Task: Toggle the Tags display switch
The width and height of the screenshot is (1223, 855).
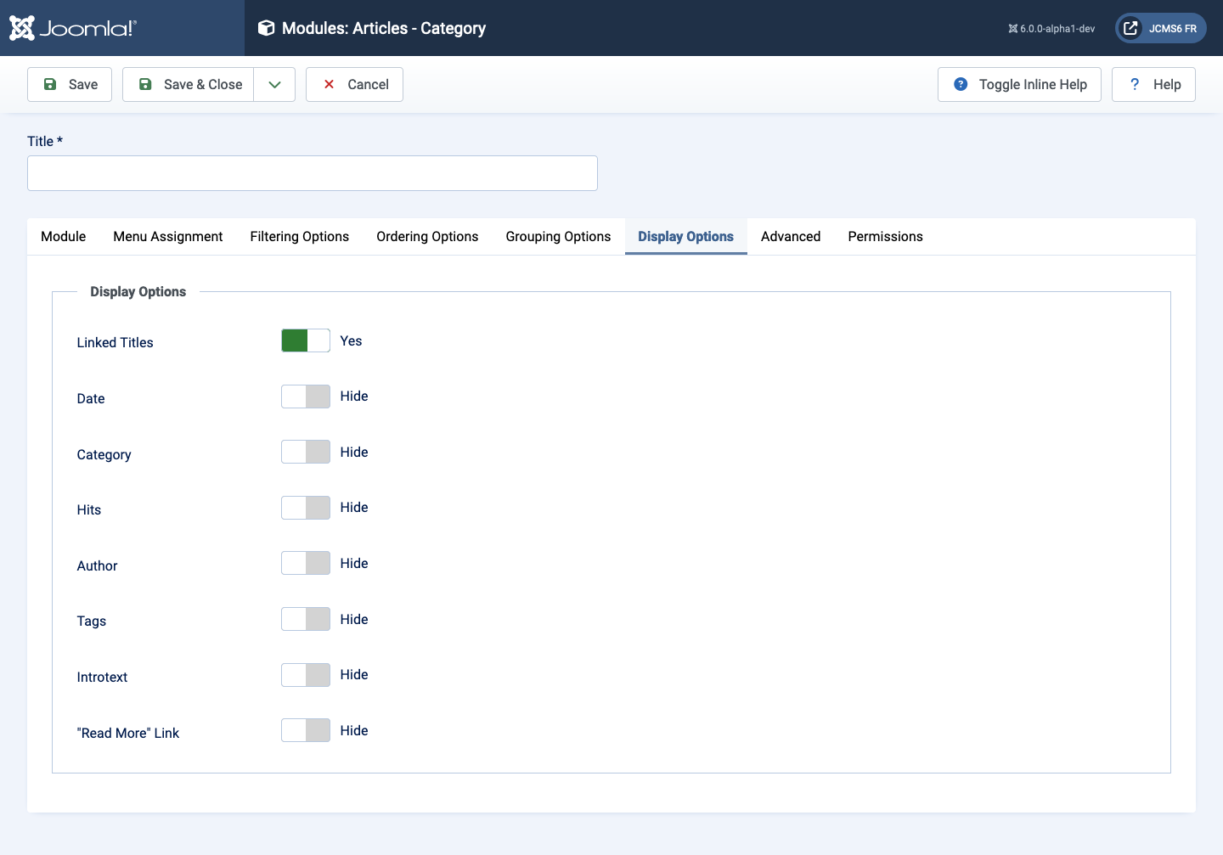Action: (x=306, y=619)
